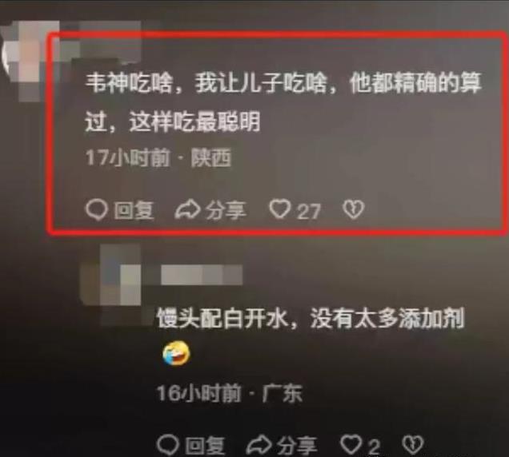Click the 分享 label under first comment

(226, 210)
